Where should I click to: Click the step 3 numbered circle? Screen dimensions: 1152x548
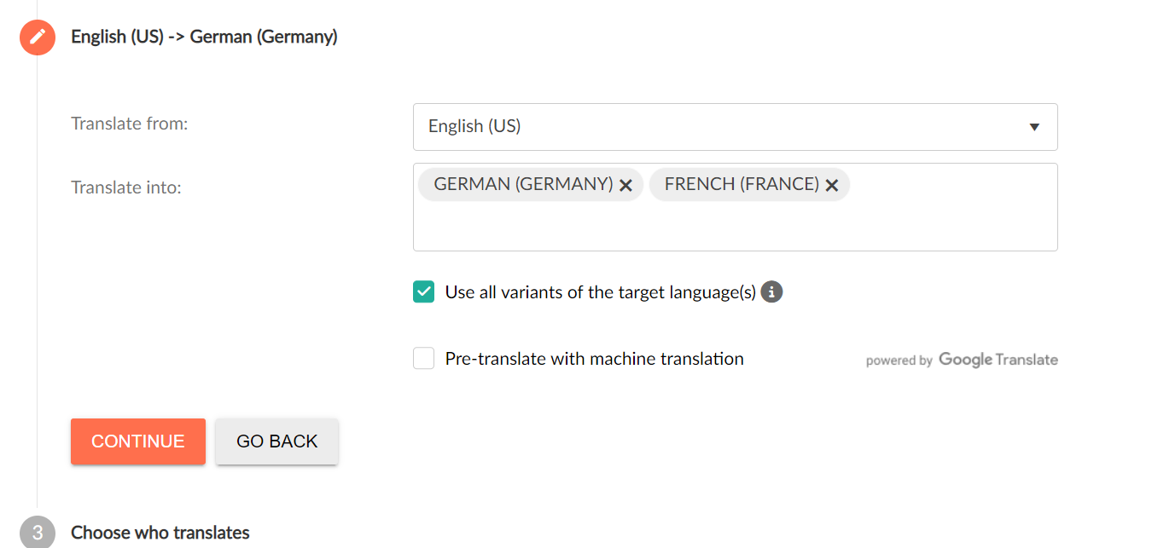(x=37, y=532)
